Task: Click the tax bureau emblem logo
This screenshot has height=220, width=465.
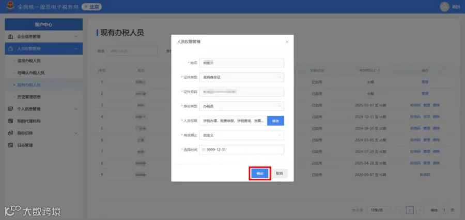Action: [x=10, y=7]
